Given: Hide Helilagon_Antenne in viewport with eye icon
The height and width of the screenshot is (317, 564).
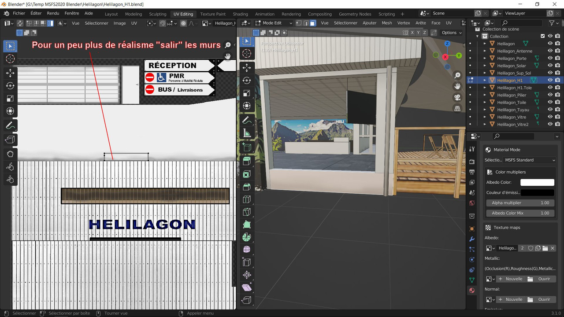Looking at the screenshot, I should pyautogui.click(x=550, y=51).
